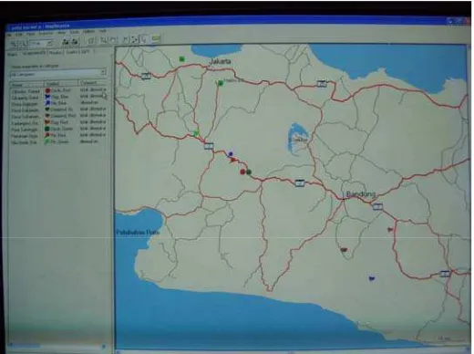Open the File menu

click(10, 35)
